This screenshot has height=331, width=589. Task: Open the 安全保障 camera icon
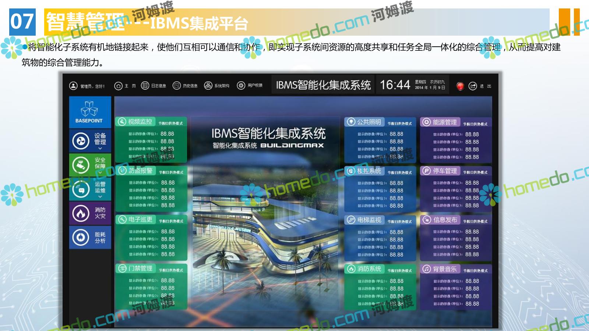(81, 165)
